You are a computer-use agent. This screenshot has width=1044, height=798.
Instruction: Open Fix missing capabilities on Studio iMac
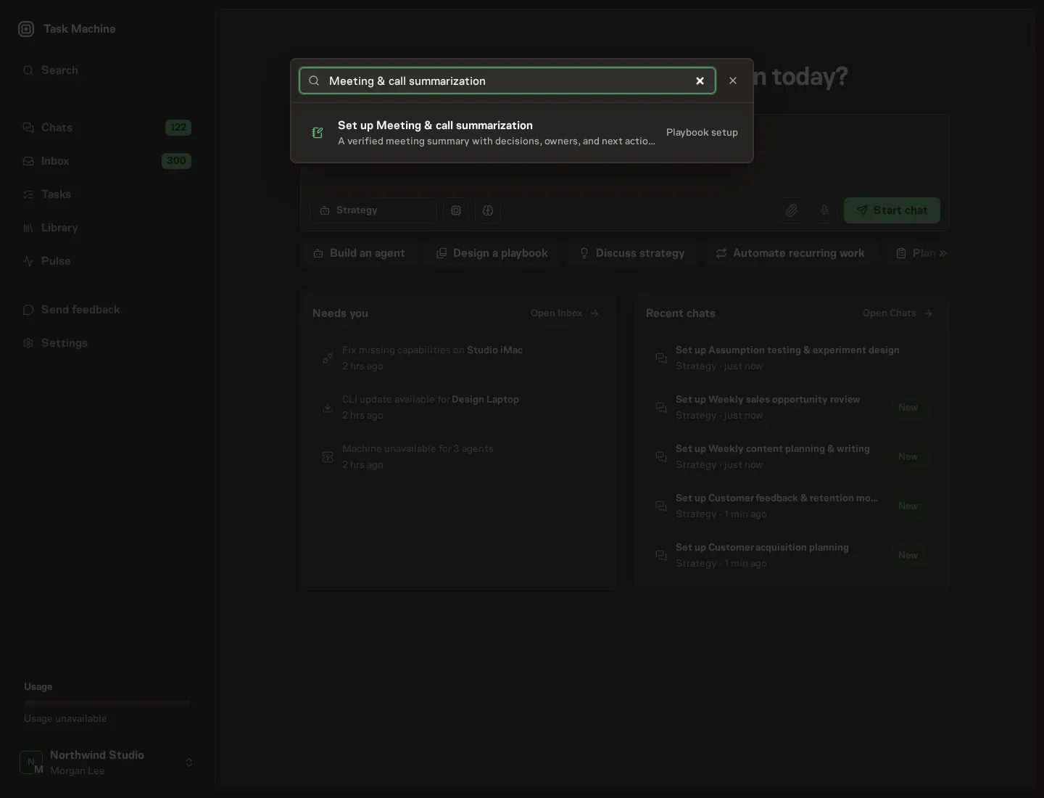point(458,358)
